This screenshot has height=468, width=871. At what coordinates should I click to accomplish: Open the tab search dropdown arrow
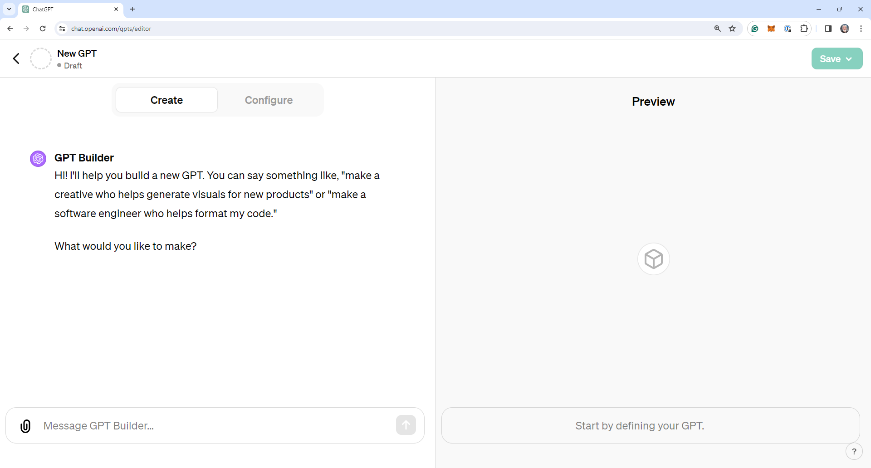point(9,9)
